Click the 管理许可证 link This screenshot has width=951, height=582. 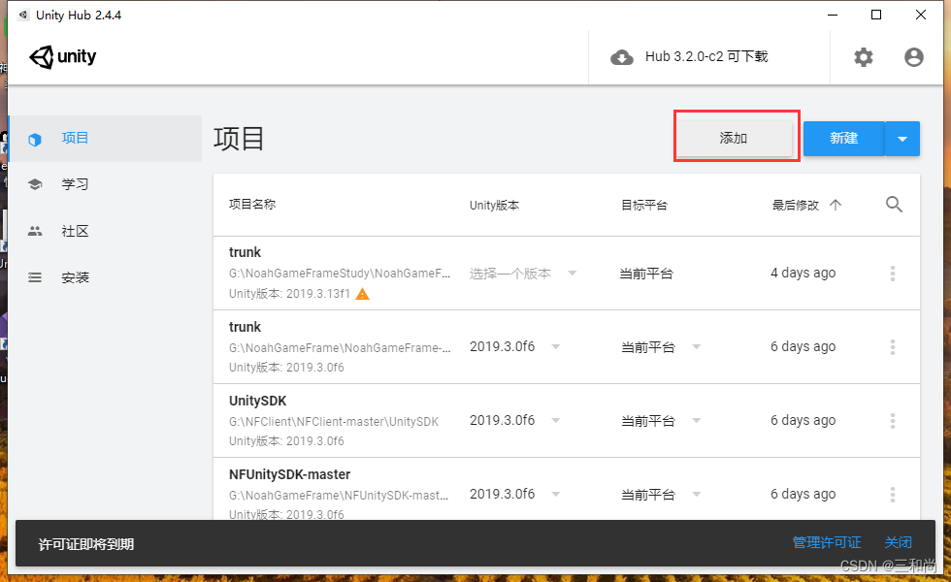coord(827,542)
